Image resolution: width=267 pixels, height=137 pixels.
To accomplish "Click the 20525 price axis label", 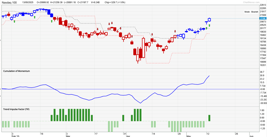I will pos(263,25).
